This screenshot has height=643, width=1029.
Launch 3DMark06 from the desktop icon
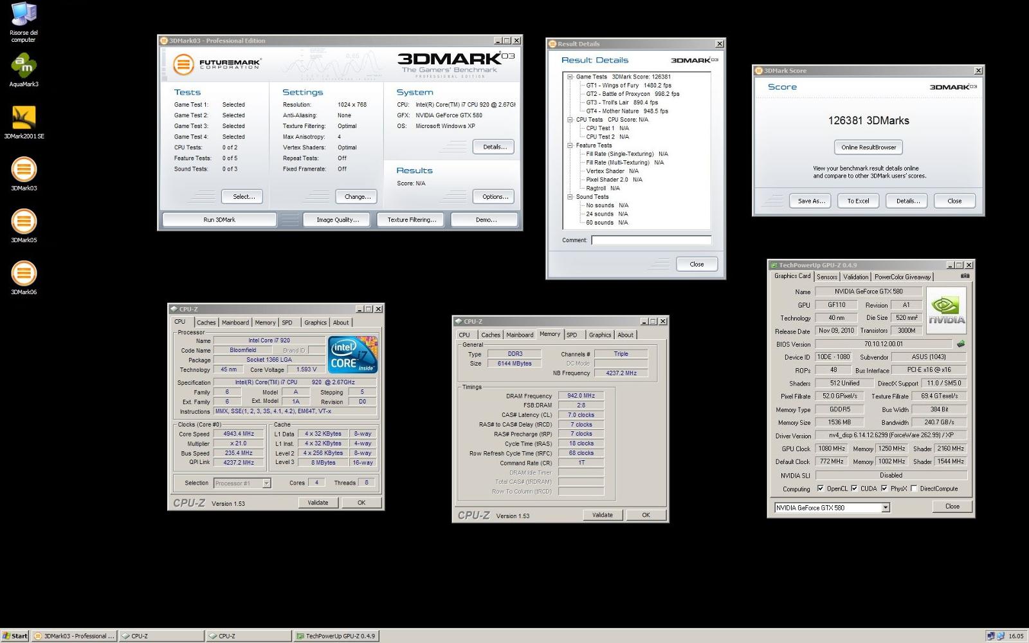coord(24,278)
